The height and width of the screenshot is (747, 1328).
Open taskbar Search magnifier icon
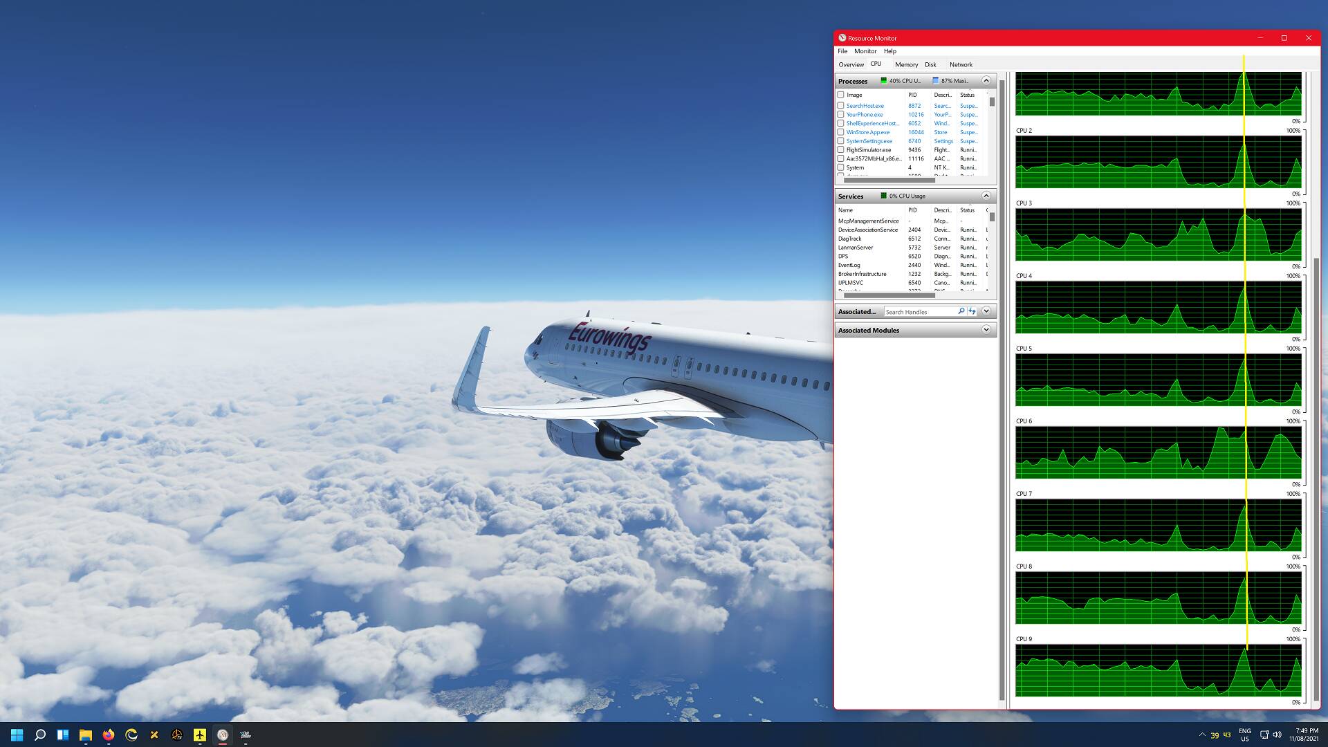(x=39, y=735)
